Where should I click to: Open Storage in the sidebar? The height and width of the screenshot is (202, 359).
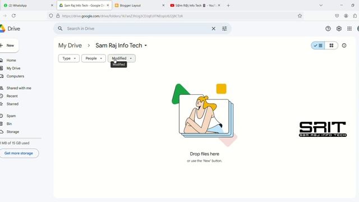[12, 132]
